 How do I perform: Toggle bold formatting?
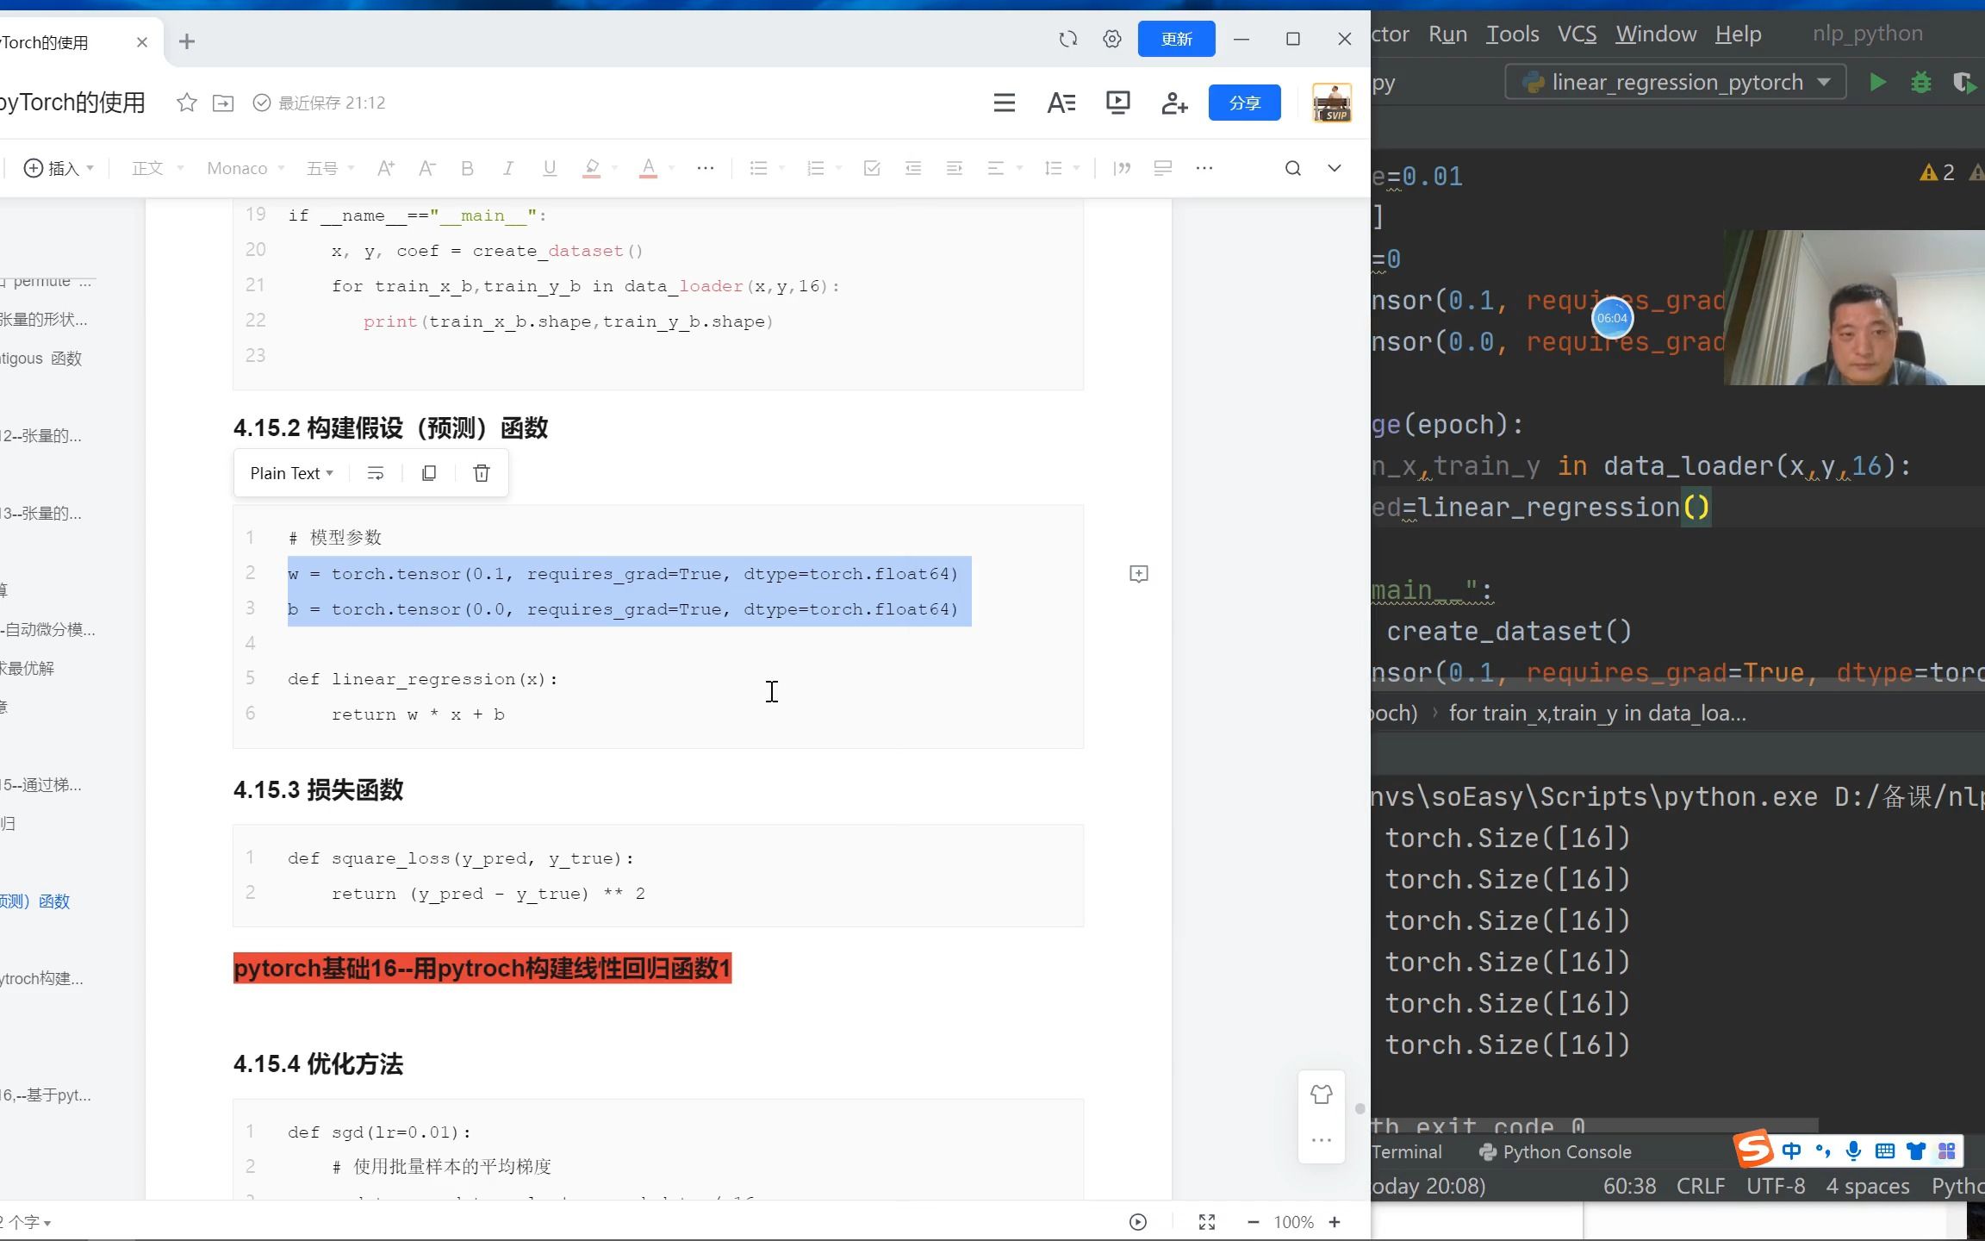(467, 169)
